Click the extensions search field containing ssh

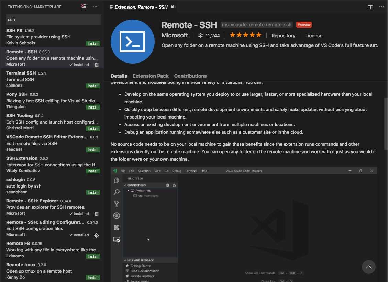pyautogui.click(x=53, y=19)
